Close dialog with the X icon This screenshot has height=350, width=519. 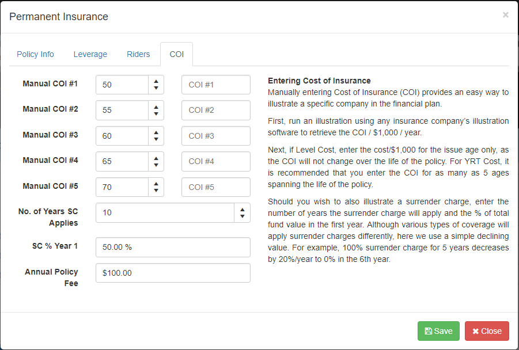pyautogui.click(x=505, y=15)
